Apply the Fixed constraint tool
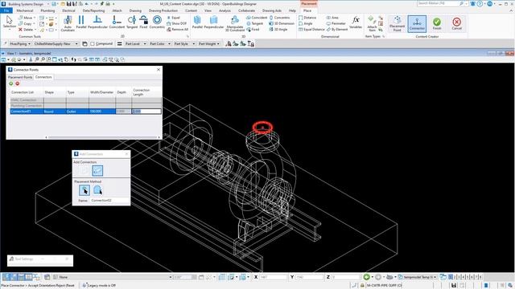 143,22
